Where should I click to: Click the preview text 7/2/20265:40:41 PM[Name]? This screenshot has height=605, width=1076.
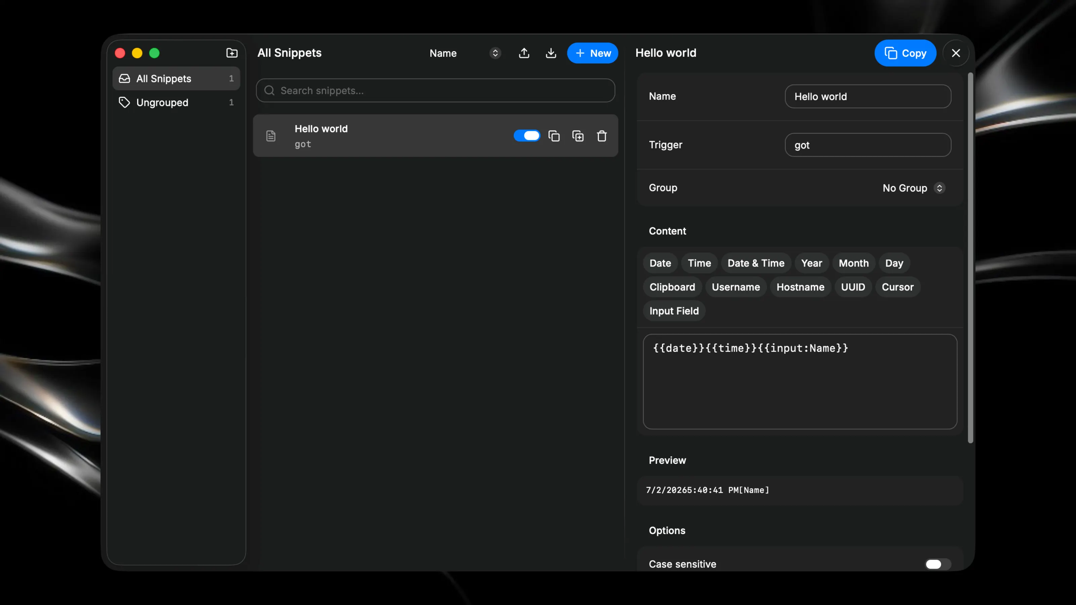tap(707, 490)
